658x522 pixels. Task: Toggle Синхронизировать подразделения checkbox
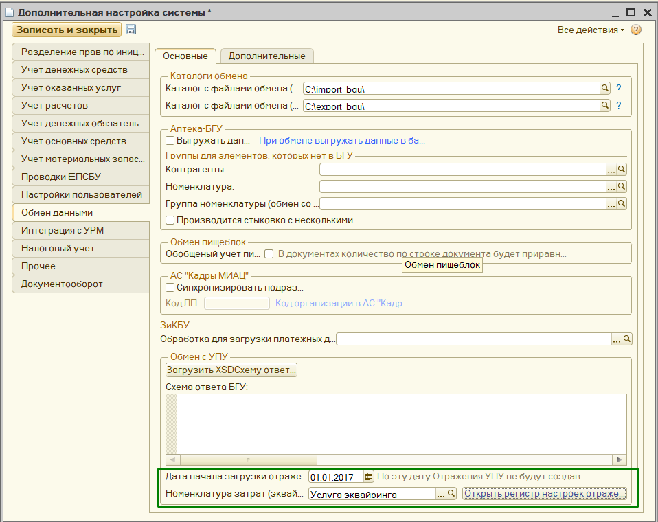click(x=170, y=288)
